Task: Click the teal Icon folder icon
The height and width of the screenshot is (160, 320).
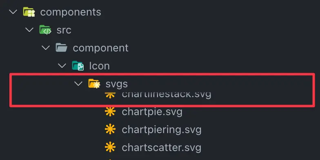Action: 78,66
